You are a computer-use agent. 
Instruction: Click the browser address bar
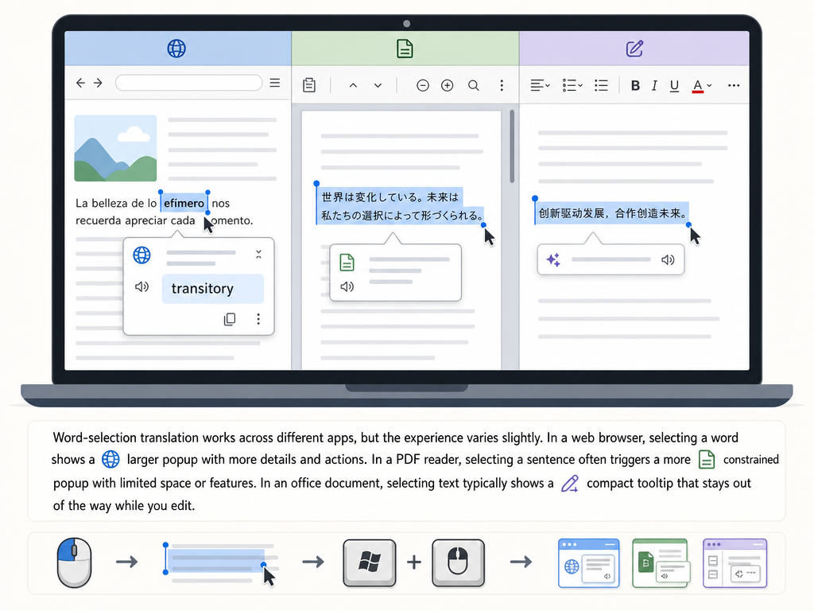(x=189, y=83)
